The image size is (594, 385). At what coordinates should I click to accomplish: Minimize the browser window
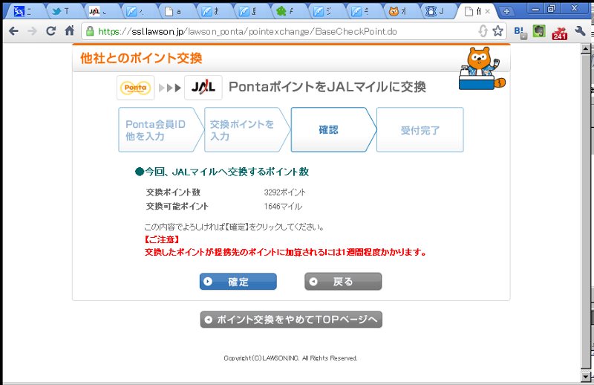coord(535,9)
